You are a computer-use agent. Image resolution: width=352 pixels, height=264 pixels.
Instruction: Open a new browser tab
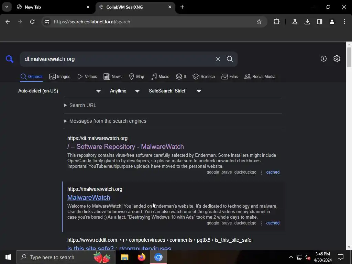pyautogui.click(x=182, y=7)
